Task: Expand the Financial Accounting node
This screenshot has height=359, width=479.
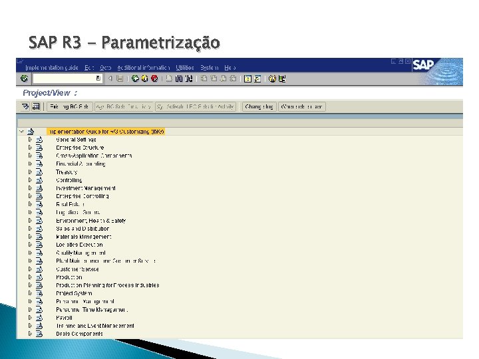Action: (x=30, y=164)
